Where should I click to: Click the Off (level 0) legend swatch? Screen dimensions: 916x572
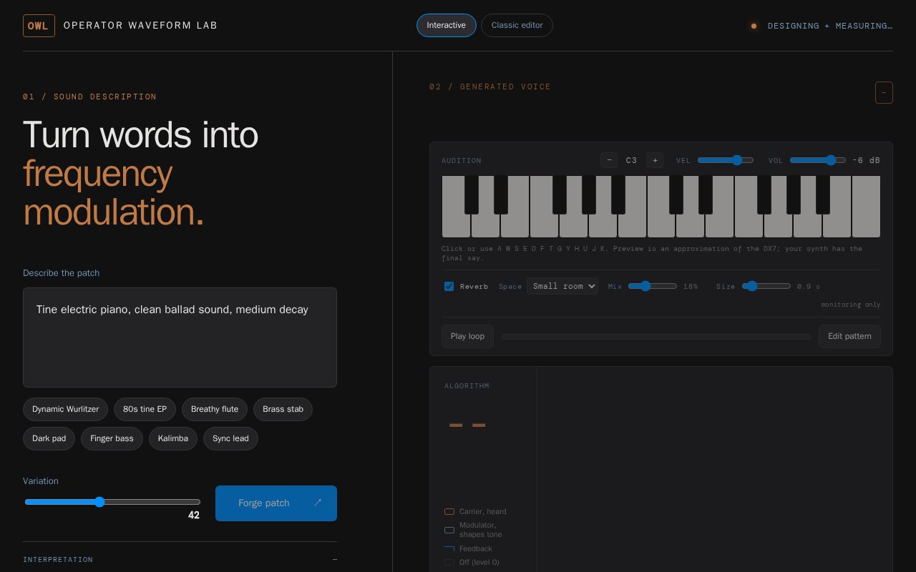pos(449,562)
